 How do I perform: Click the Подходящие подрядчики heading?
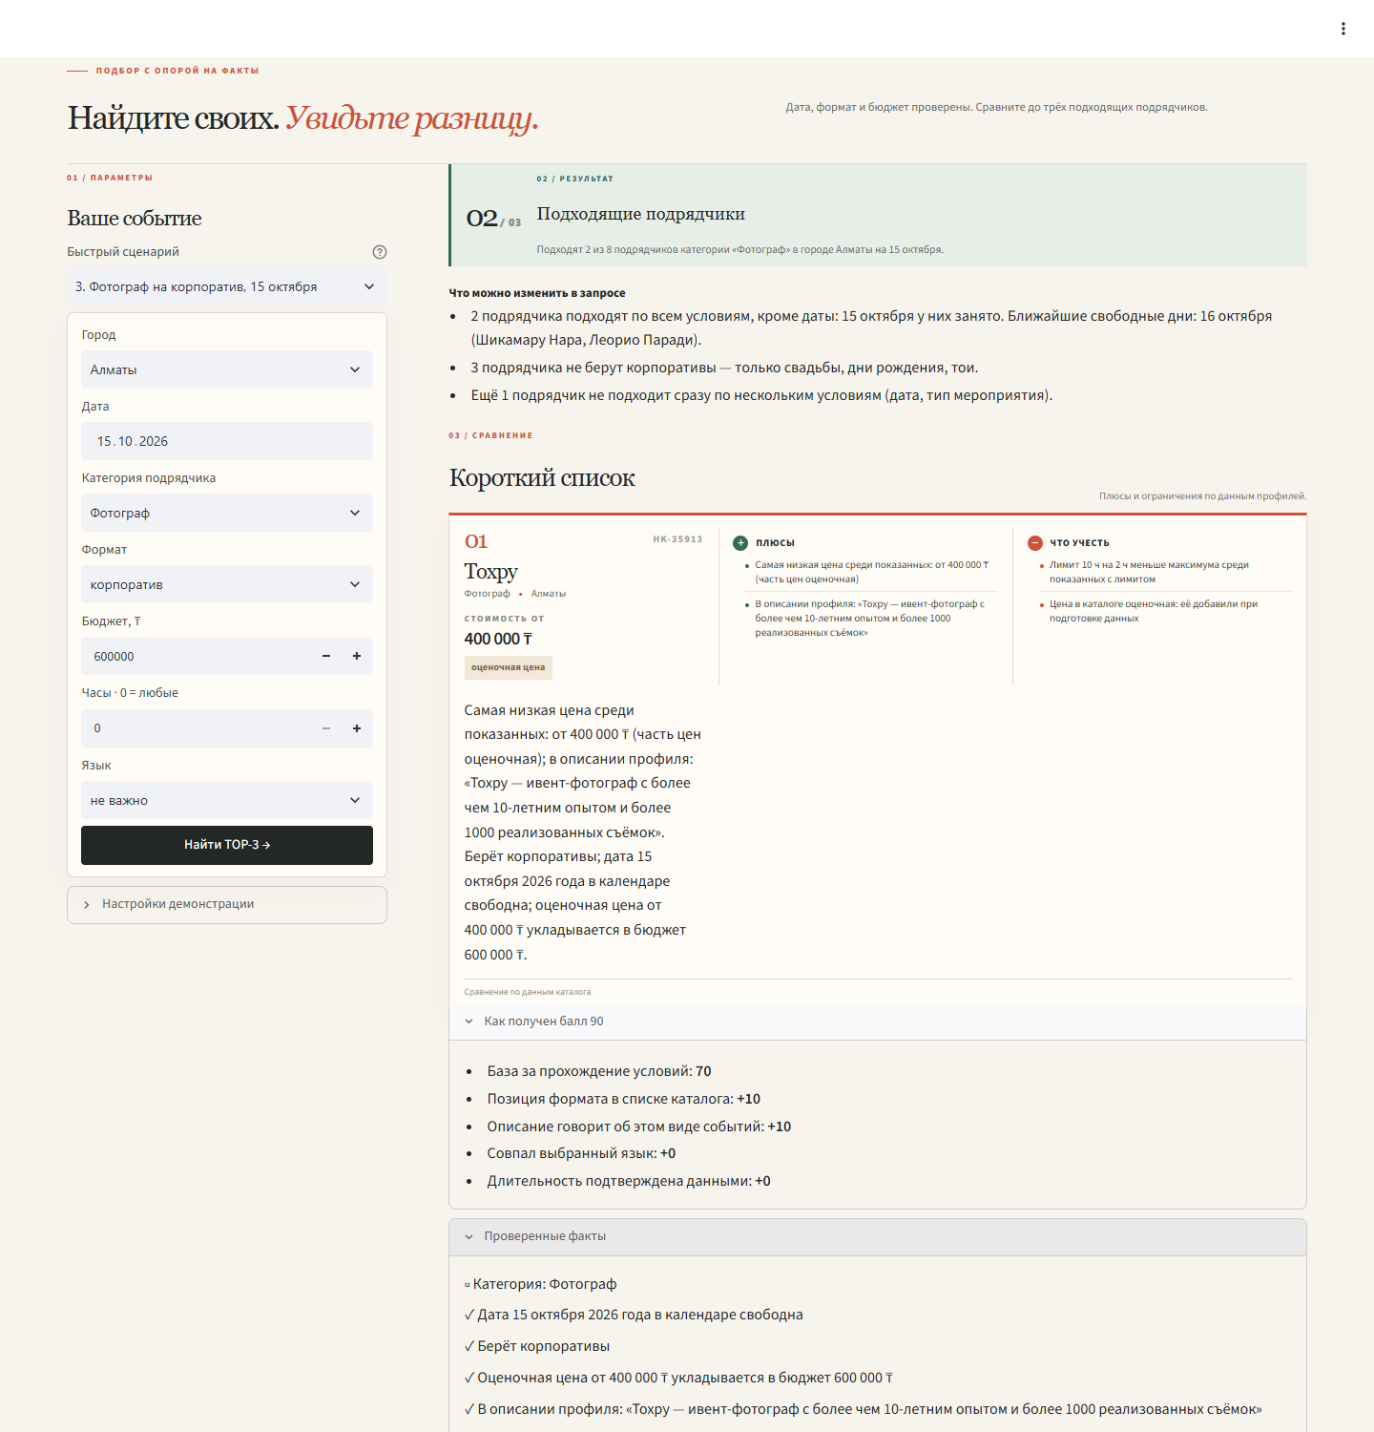641,214
